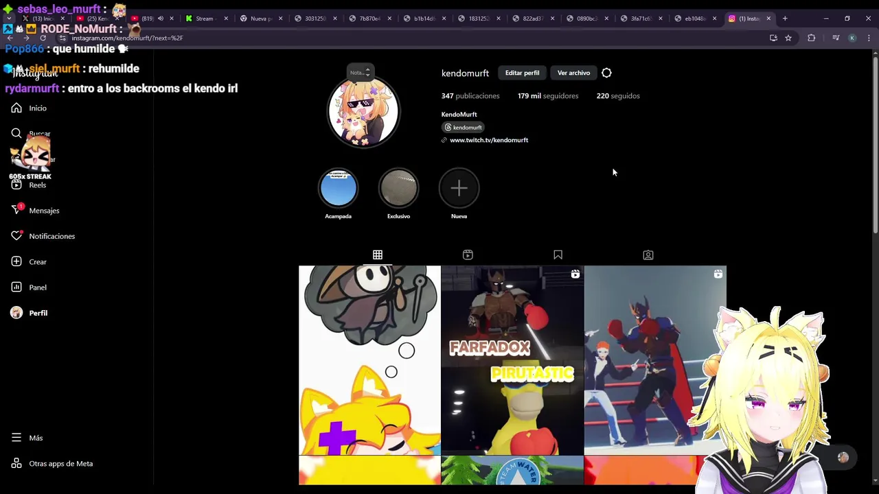Open Mensajes inbox
This screenshot has height=494, width=879.
coord(35,210)
